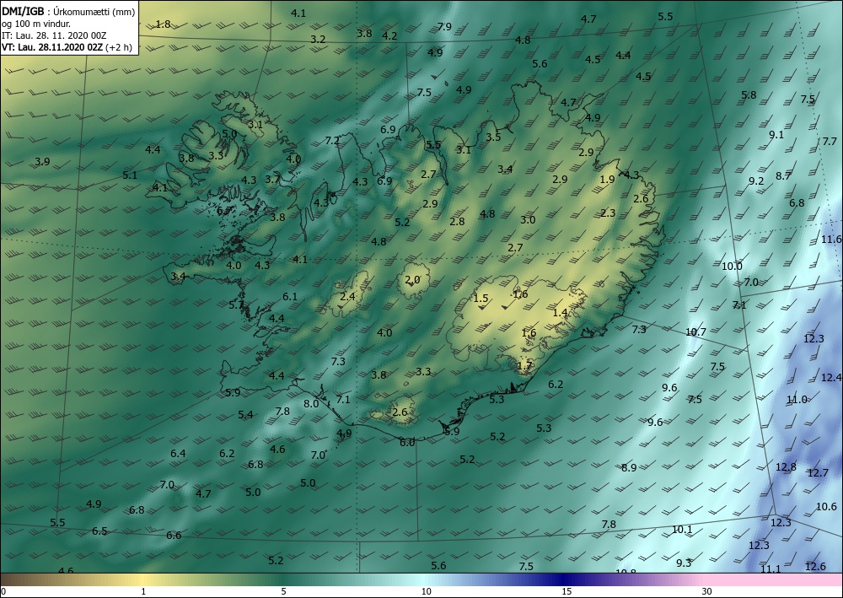Click the map value 11.0
Viewport: 843px width, 598px height.
[797, 400]
